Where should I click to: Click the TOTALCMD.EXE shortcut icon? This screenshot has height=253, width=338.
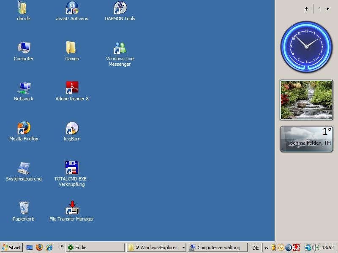pyautogui.click(x=72, y=168)
